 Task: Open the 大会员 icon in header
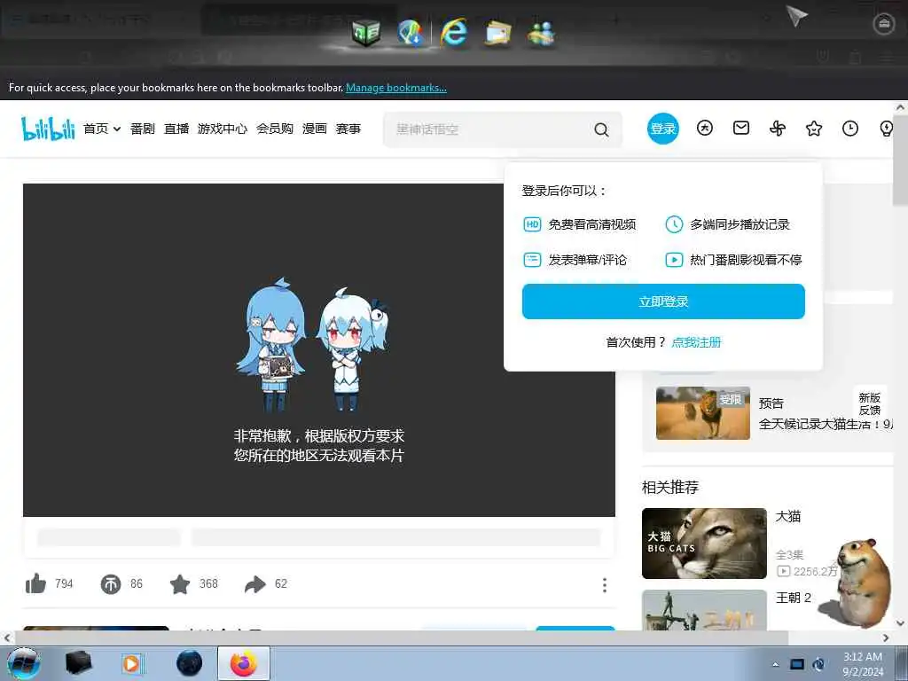pyautogui.click(x=705, y=128)
